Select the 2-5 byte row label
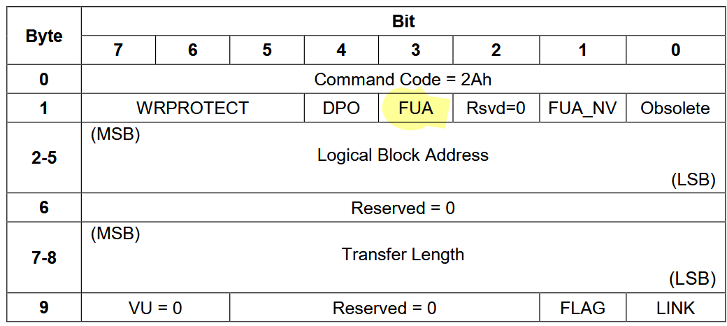The height and width of the screenshot is (326, 727). [x=44, y=157]
